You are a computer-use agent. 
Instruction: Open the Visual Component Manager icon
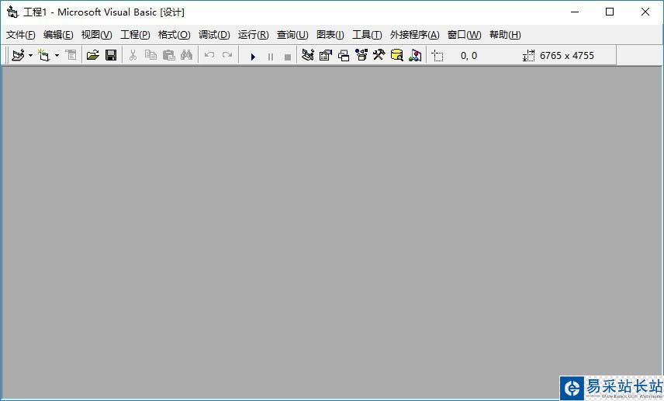(x=415, y=55)
